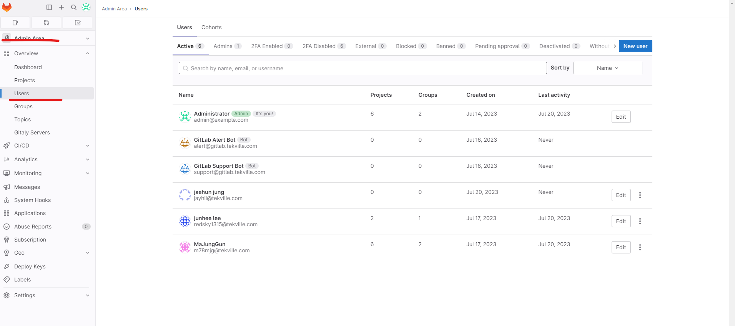Click the GitLab fox logo
This screenshot has width=735, height=326.
7,7
